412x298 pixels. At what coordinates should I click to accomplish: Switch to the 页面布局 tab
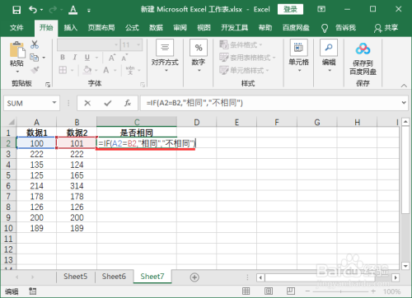(101, 27)
